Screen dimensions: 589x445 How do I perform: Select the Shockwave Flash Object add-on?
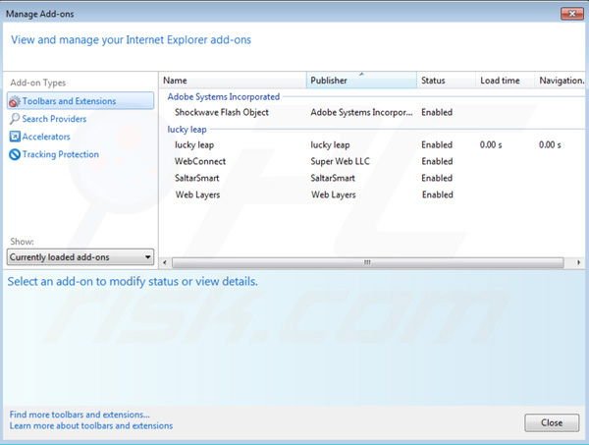[222, 113]
